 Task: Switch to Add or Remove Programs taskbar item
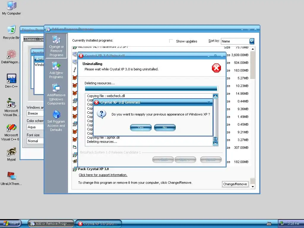pos(51,224)
